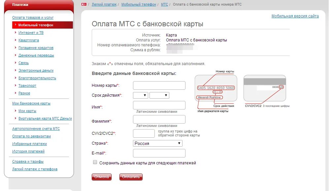Open the expiry month dropdown
Viewport: 333px width, 191px height.
click(x=140, y=95)
